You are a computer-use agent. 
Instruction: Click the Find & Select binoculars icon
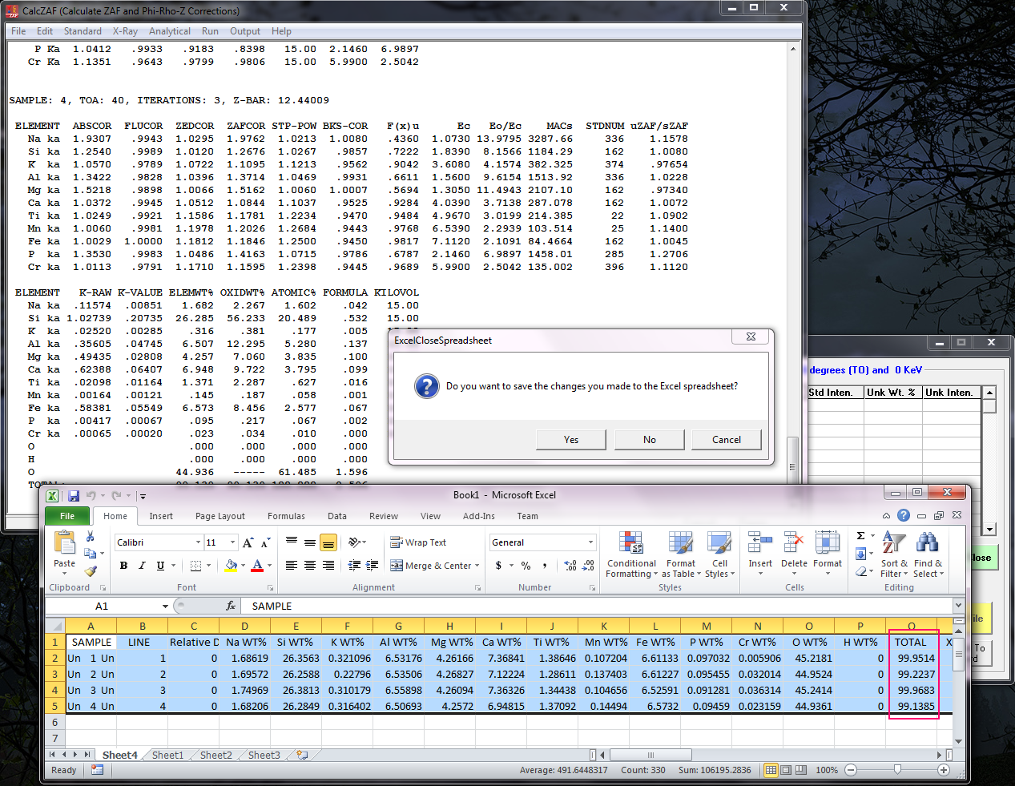pyautogui.click(x=928, y=544)
